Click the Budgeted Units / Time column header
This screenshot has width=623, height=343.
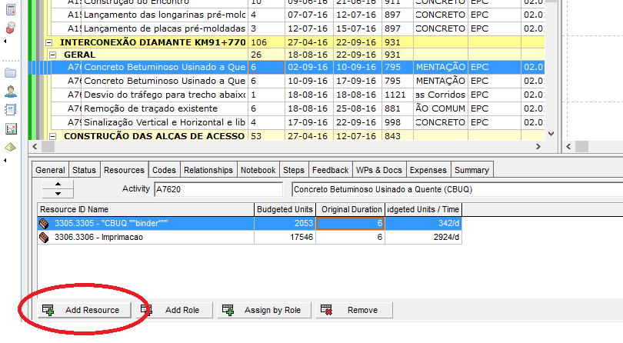[423, 209]
